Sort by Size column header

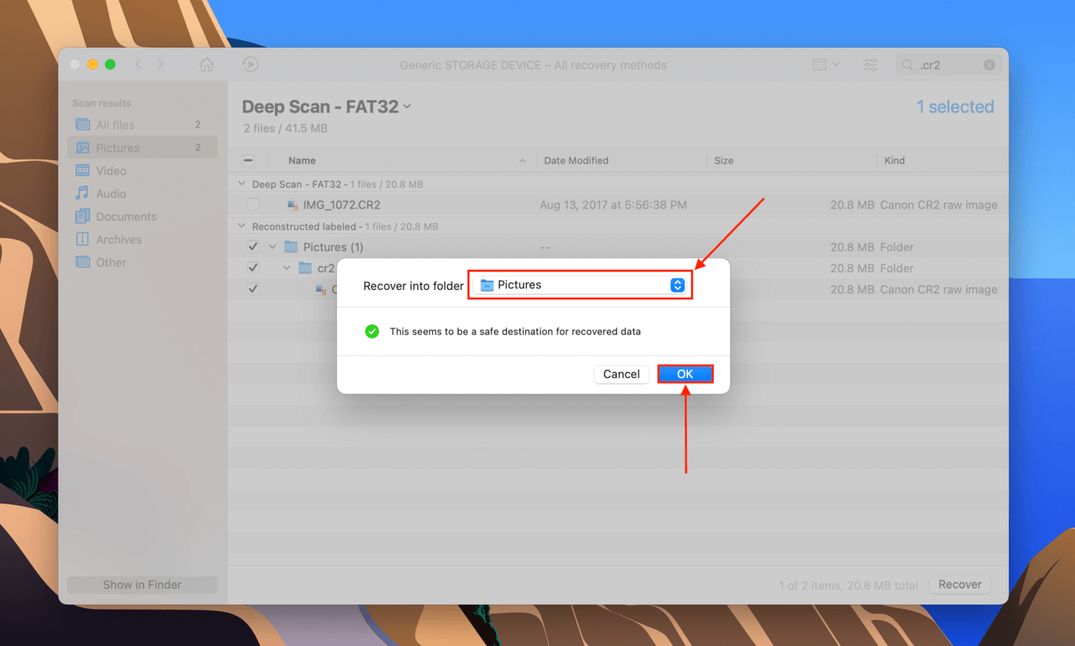723,160
